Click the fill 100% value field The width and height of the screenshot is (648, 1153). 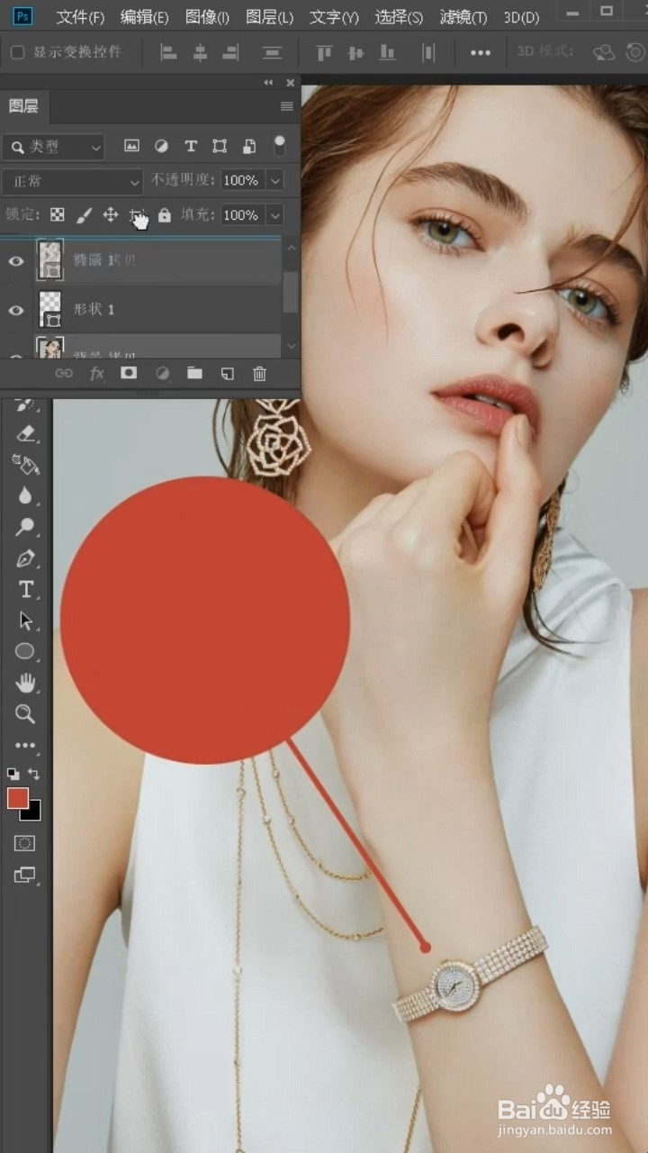(241, 215)
